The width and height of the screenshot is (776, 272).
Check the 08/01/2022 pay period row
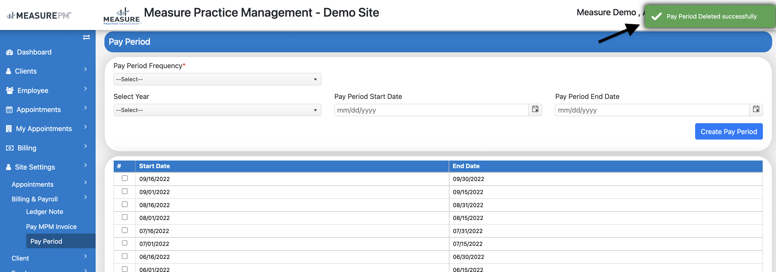point(125,217)
